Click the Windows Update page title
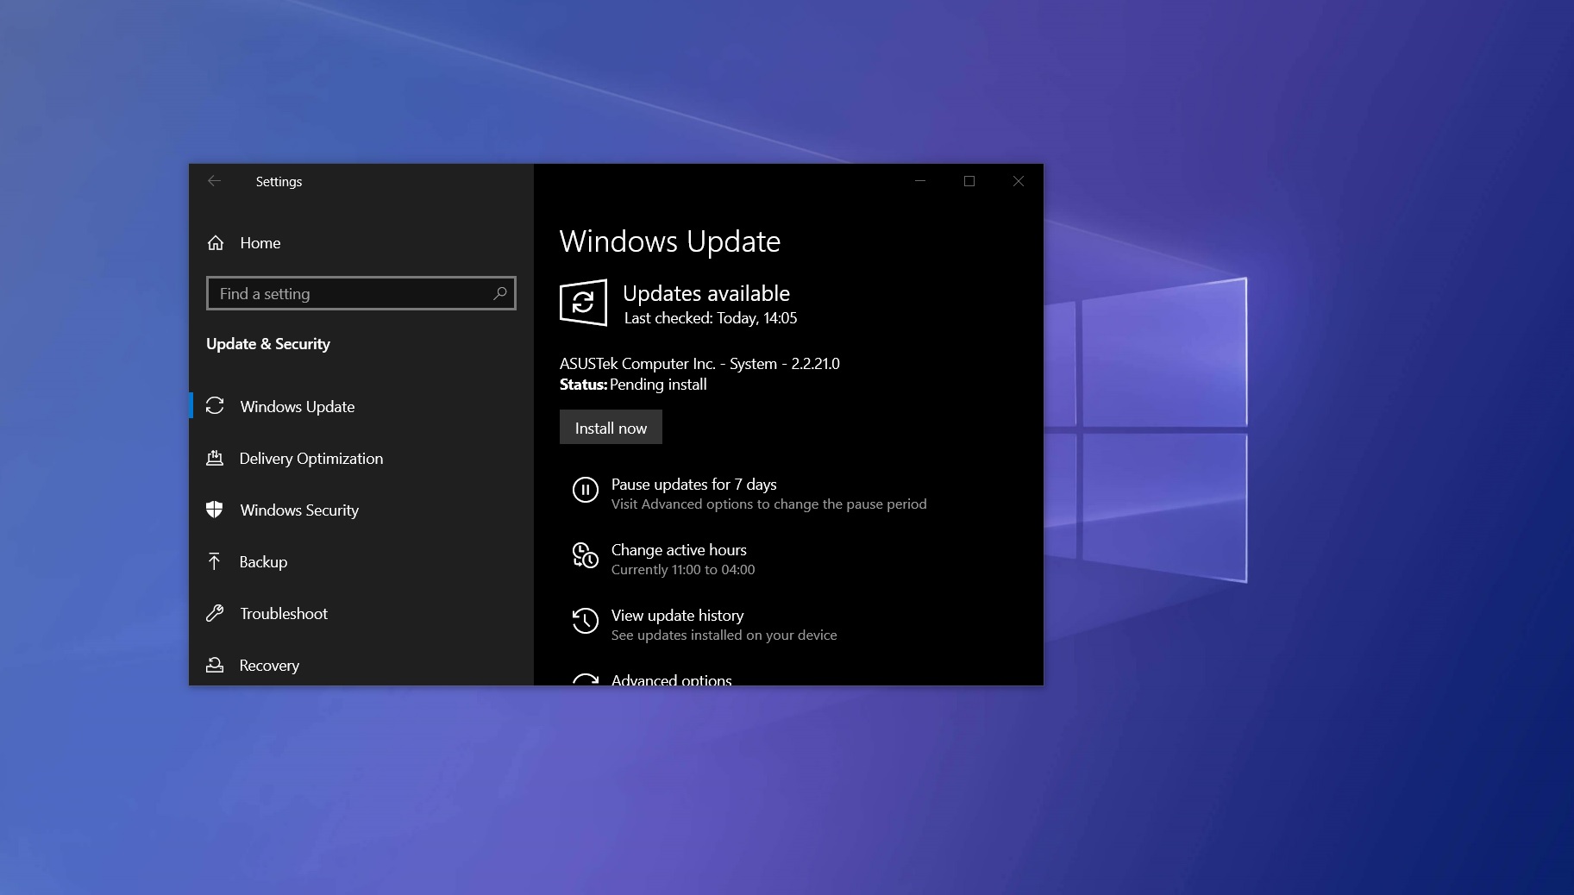The image size is (1574, 895). pyautogui.click(x=670, y=241)
